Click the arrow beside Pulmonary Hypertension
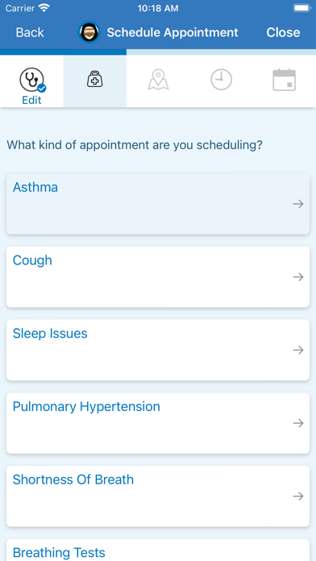This screenshot has width=316, height=561. (298, 423)
